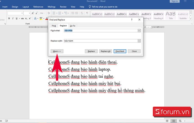The height and width of the screenshot is (123, 194).
Task: Apply the Subtitle style
Action: pyautogui.click(x=183, y=16)
